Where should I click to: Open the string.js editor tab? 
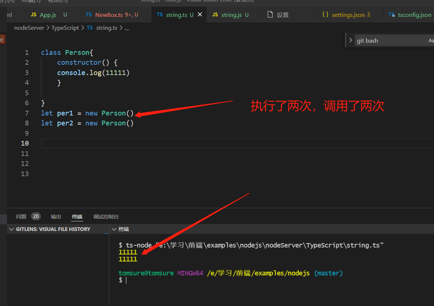click(x=234, y=15)
